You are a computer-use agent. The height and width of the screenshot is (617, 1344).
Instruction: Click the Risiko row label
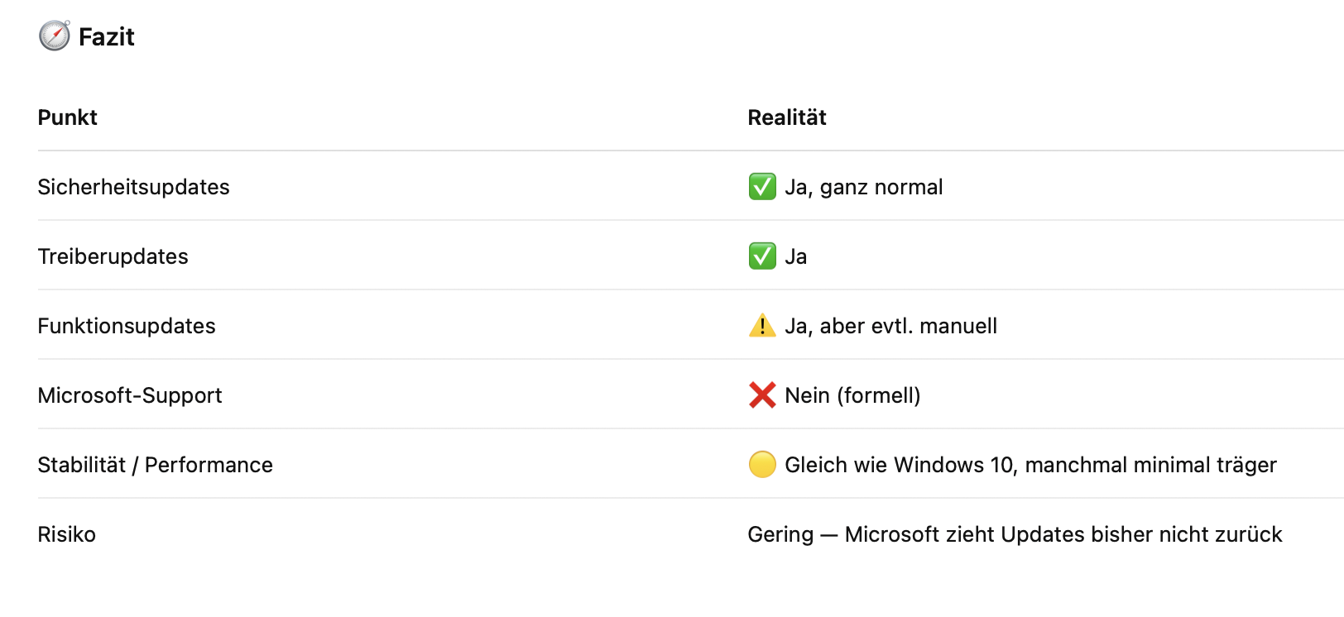pos(67,534)
